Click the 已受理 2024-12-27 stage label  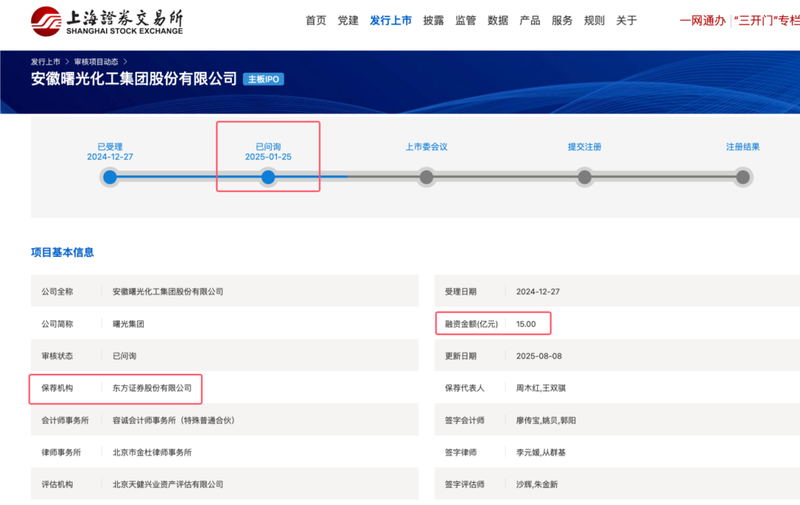[110, 152]
